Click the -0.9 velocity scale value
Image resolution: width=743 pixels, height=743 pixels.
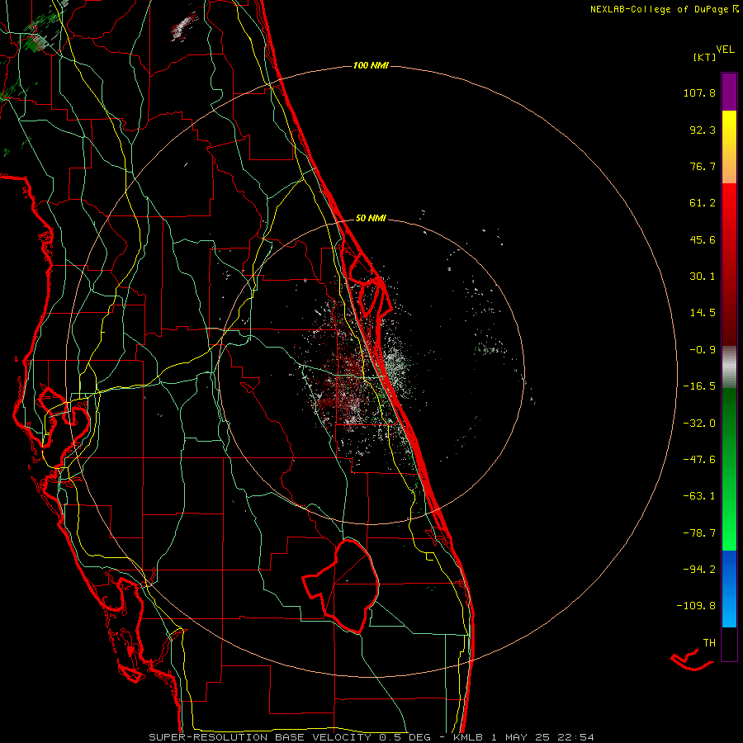coord(703,350)
